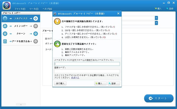177x109 pixels.
Task: Open the サポート link
Action: [75, 78]
